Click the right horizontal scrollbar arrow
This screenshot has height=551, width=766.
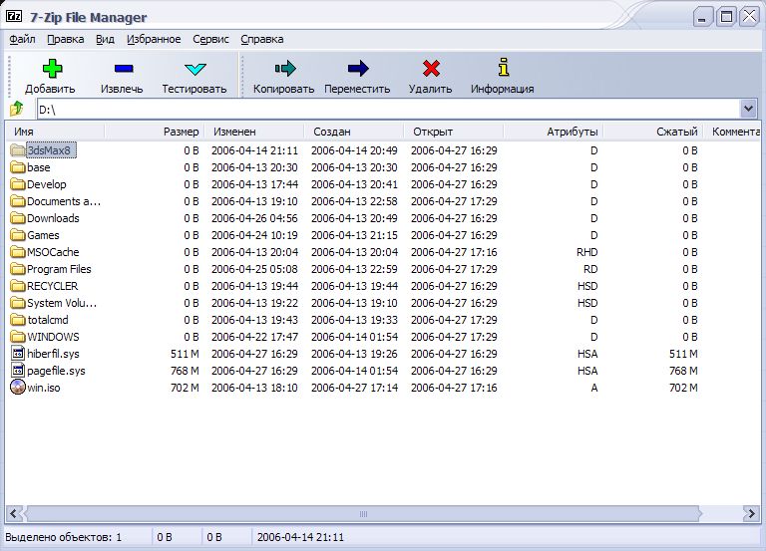(751, 513)
